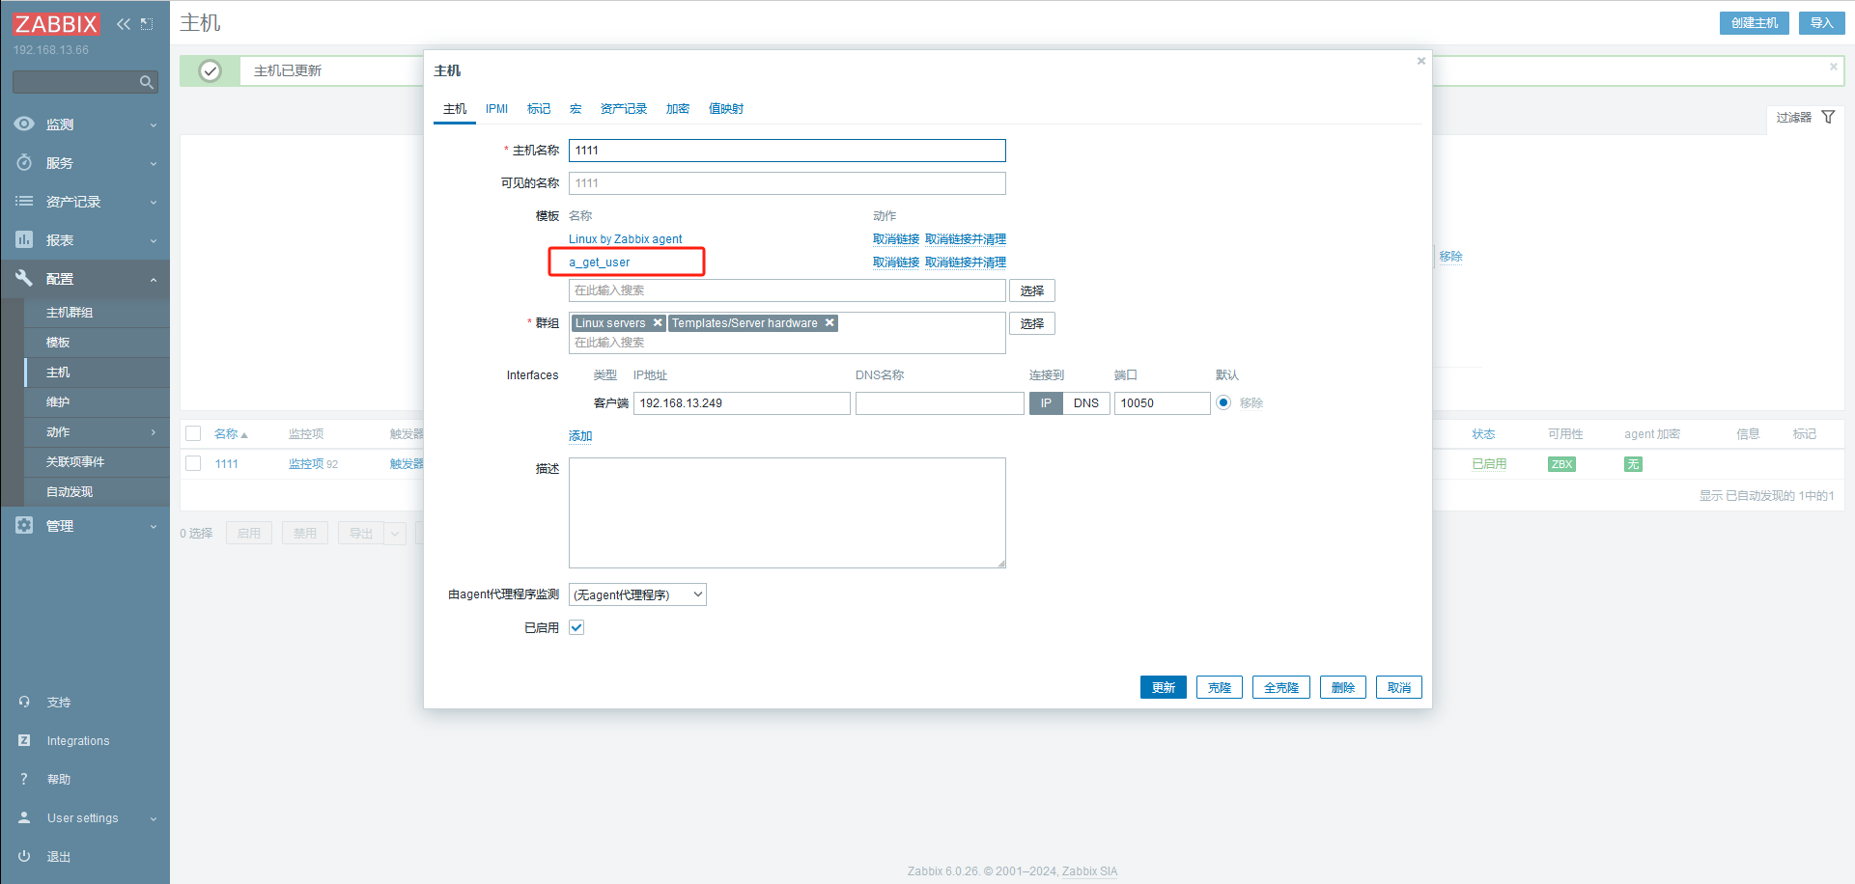The width and height of the screenshot is (1855, 884).
Task: Collapse the Zabbix sidebar with double-chevron icon
Action: [124, 24]
